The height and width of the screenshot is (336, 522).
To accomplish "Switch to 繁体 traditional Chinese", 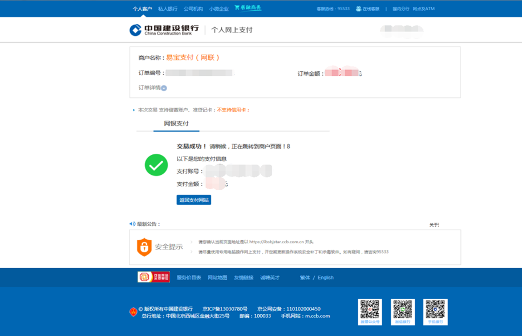I will (x=306, y=277).
